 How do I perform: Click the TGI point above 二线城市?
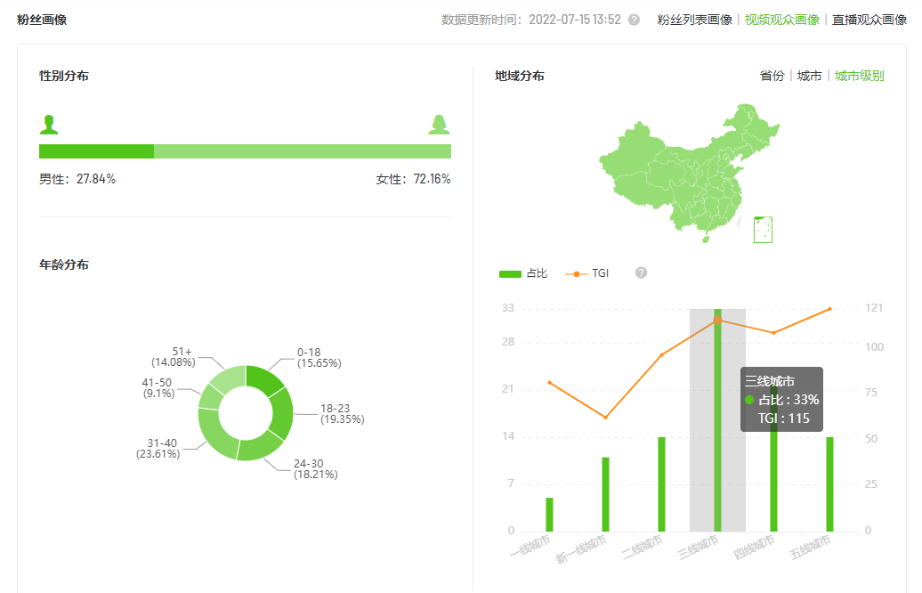click(661, 354)
